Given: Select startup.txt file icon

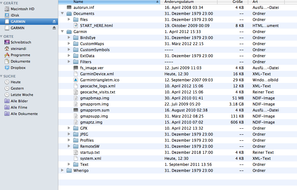Looking at the screenshot, I should point(76,153).
